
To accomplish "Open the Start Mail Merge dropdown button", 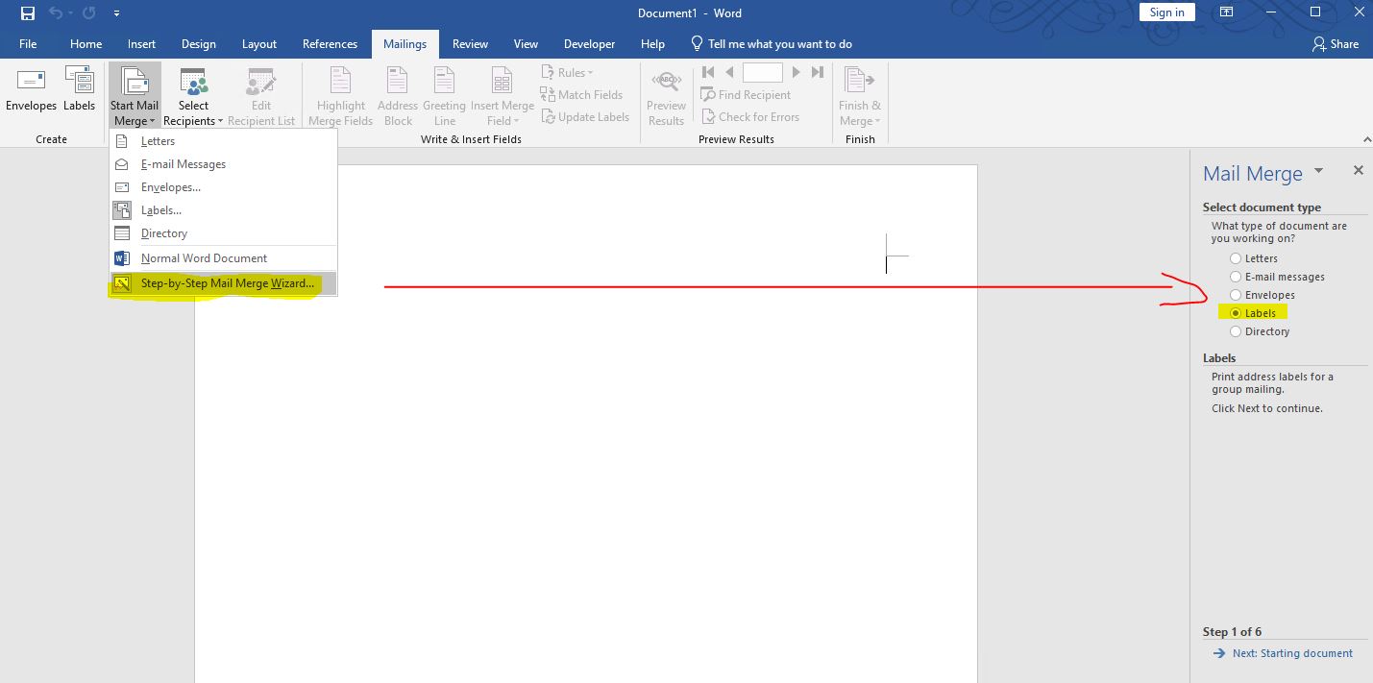I will click(x=135, y=96).
